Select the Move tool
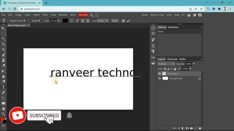This screenshot has width=234, height=131. point(3,28)
